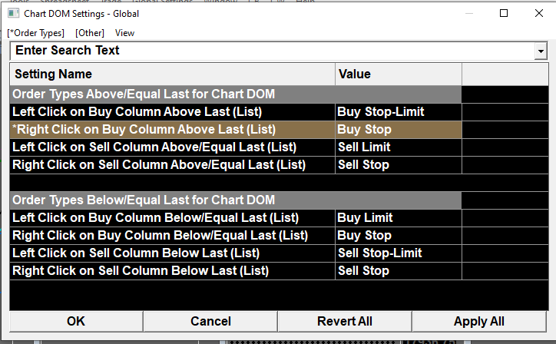Click the Chart DOM Settings title bar icon

(13, 13)
